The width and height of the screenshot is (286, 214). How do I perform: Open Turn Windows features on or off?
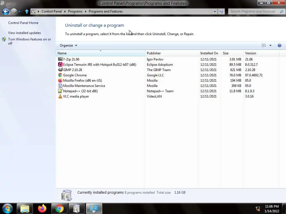pos(29,41)
